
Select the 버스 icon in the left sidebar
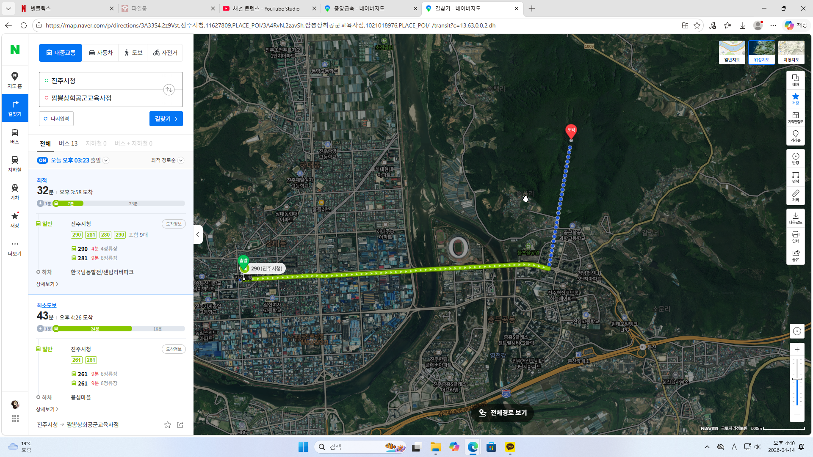point(15,136)
